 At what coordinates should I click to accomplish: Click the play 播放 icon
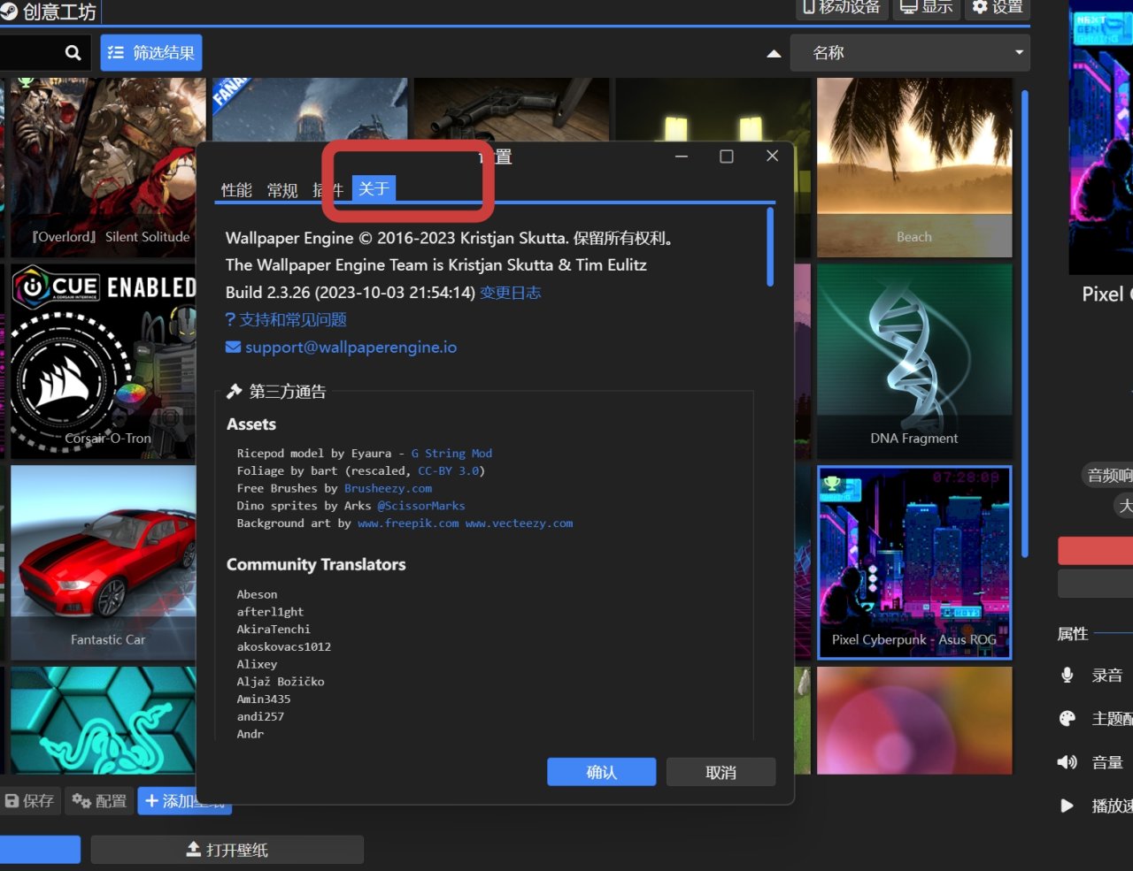tap(1067, 806)
